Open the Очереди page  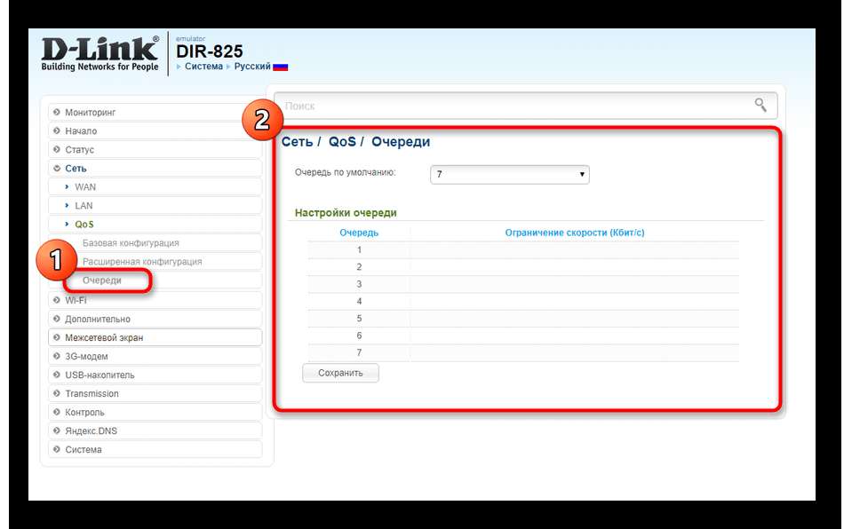tap(102, 280)
